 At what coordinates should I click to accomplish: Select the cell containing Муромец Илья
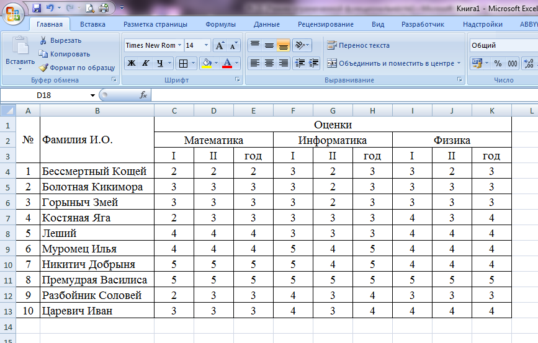click(x=97, y=249)
